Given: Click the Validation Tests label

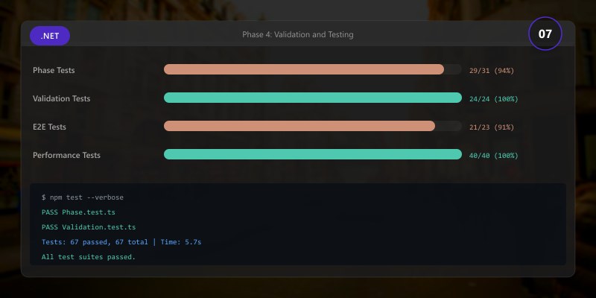Looking at the screenshot, I should [x=62, y=98].
